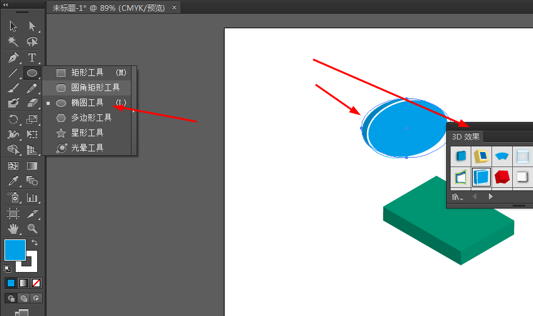Pick the Pencil tool
This screenshot has height=316, width=533.
click(x=32, y=88)
